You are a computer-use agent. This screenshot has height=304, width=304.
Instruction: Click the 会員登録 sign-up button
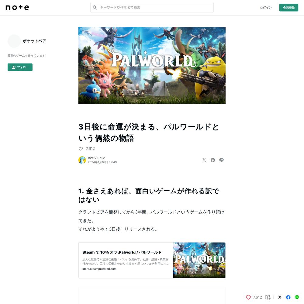[x=289, y=8]
